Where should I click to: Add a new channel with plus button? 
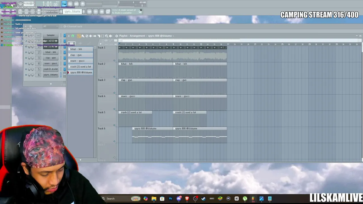(x=51, y=84)
